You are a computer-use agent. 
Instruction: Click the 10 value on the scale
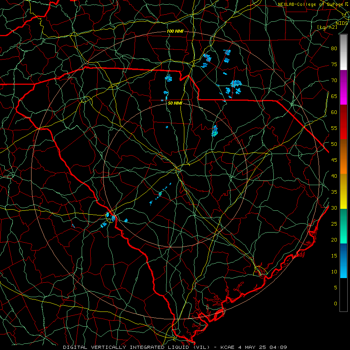334,272
